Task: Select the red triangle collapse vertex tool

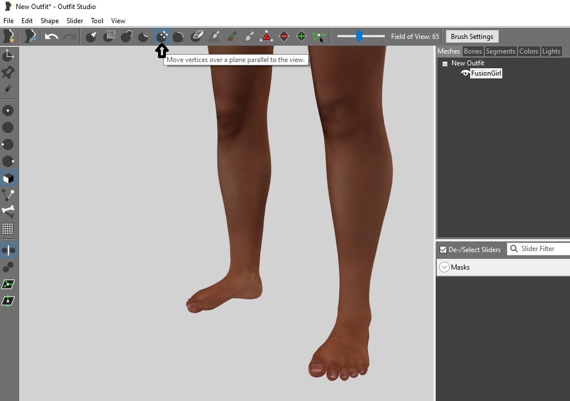Action: (x=266, y=37)
